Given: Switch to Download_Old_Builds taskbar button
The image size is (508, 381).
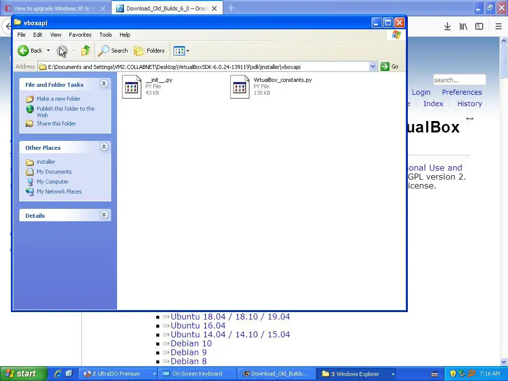Looking at the screenshot, I should (276, 374).
